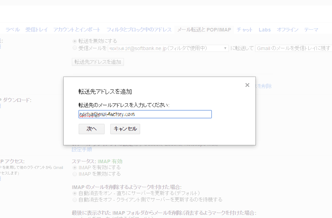The image size is (332, 218).
Task: Open the 受信トレイ settings tab
Action: pyautogui.click(x=36, y=30)
